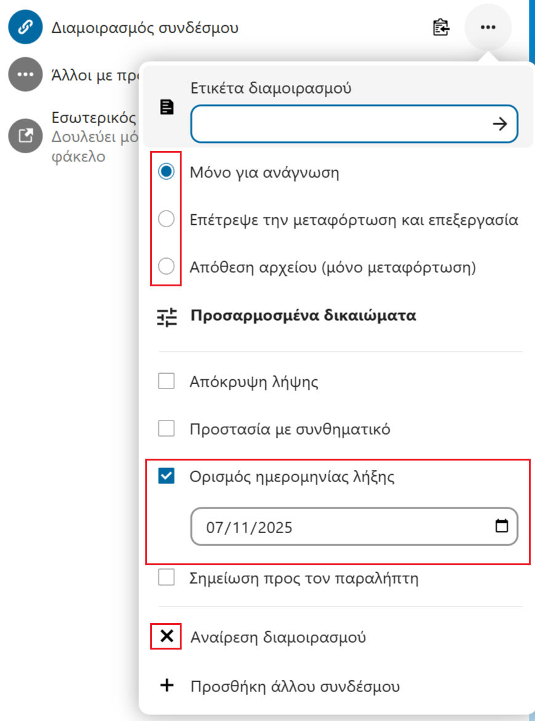Click the blue share link icon
The height and width of the screenshot is (721, 535).
pos(25,27)
